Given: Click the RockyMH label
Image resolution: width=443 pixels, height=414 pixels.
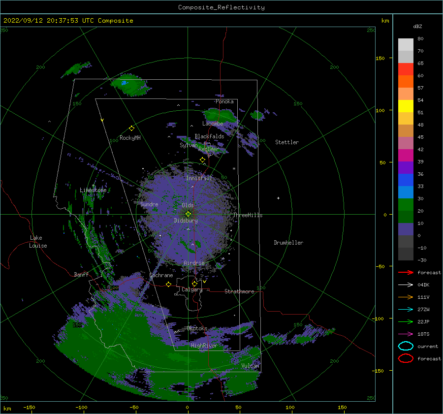Looking at the screenshot, I should [x=130, y=138].
